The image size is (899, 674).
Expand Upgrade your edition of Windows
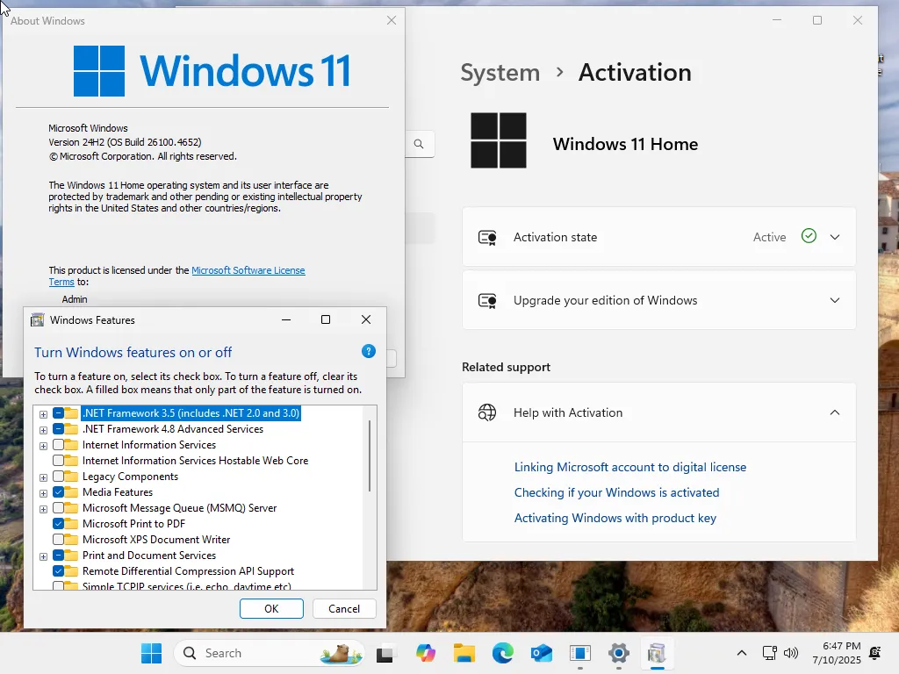(835, 300)
